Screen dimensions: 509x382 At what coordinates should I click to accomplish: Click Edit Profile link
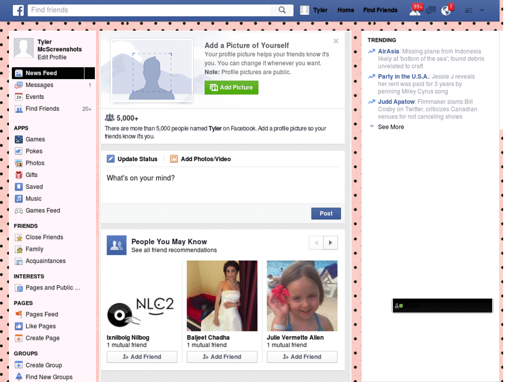click(52, 57)
